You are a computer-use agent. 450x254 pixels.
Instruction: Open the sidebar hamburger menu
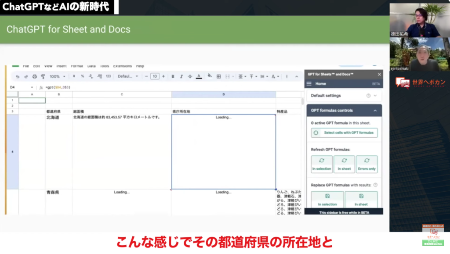tap(309, 84)
